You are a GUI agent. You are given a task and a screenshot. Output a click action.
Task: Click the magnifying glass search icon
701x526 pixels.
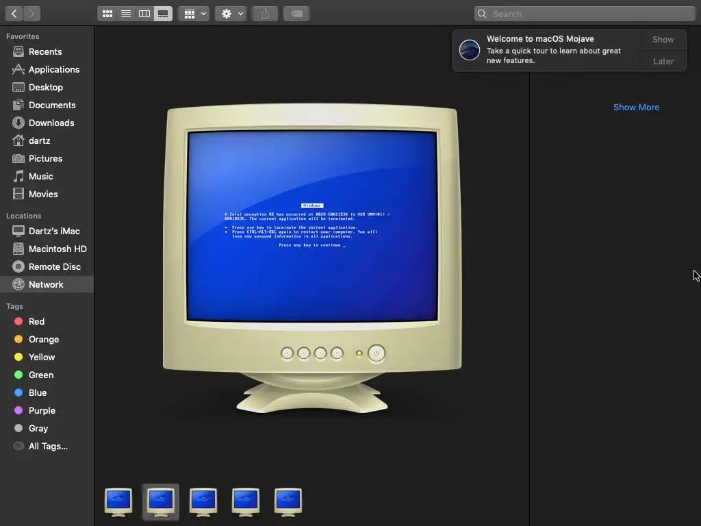[x=482, y=14]
